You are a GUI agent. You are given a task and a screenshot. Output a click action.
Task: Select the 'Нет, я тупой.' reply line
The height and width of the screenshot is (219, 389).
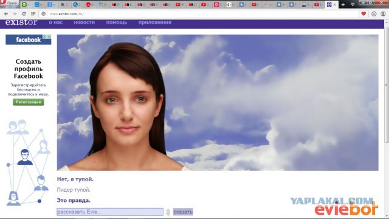click(75, 179)
